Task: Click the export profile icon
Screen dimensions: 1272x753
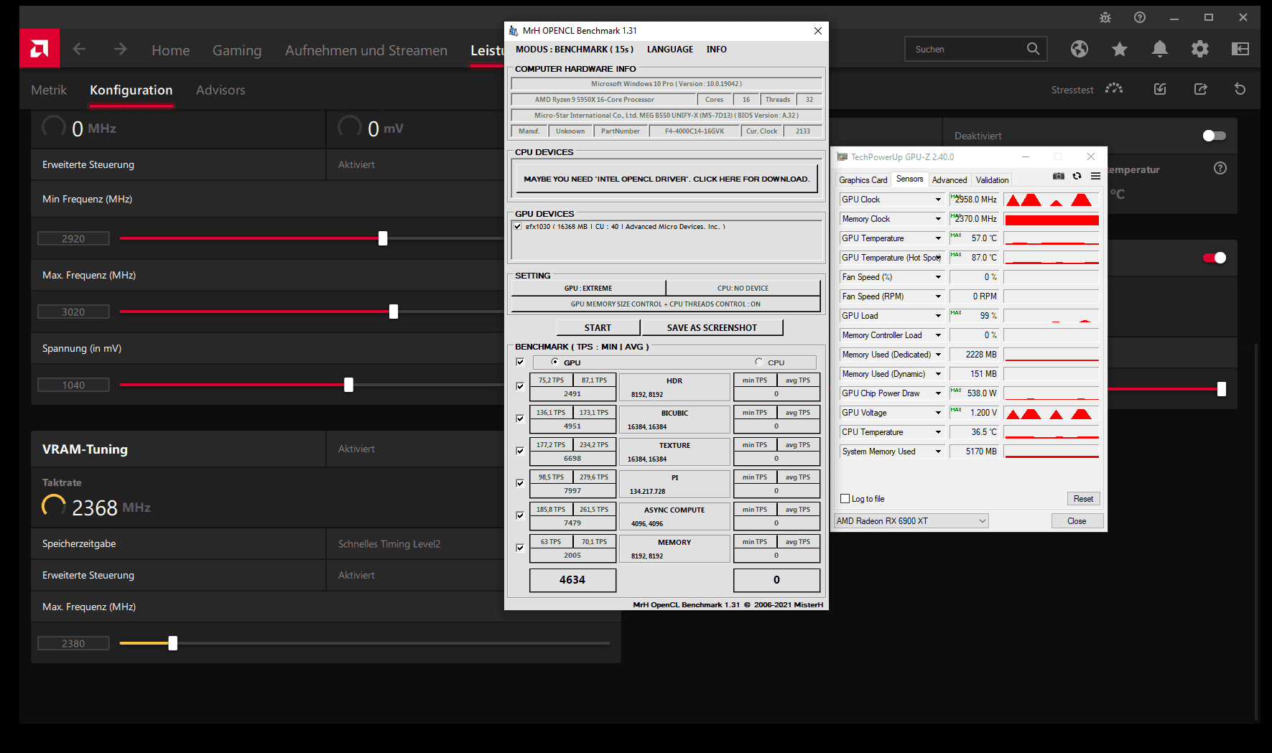Action: click(x=1200, y=89)
